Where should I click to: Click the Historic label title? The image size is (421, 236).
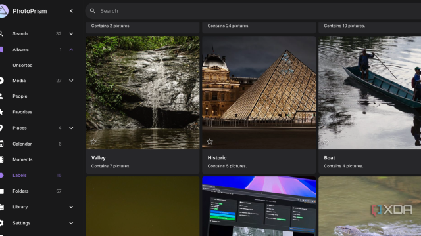[x=217, y=158]
